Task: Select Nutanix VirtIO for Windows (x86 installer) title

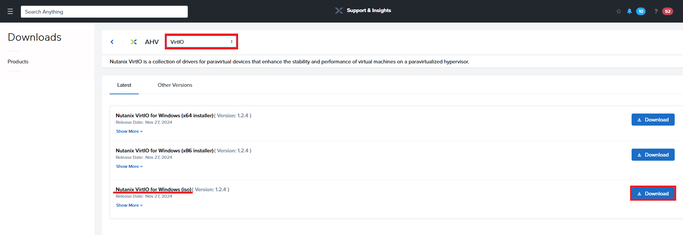Action: click(164, 151)
